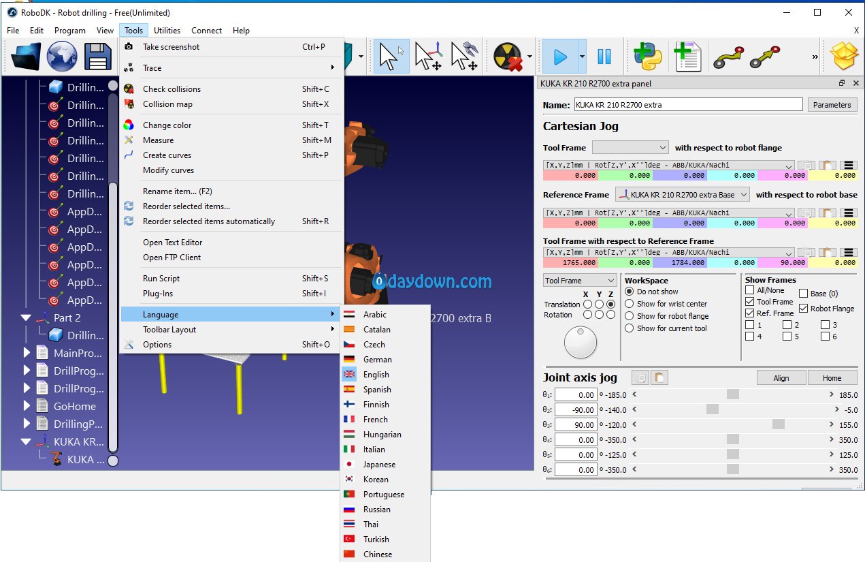Screen dimensions: 865x562
Task: Choose the plain Select arrow tool
Action: tap(391, 57)
